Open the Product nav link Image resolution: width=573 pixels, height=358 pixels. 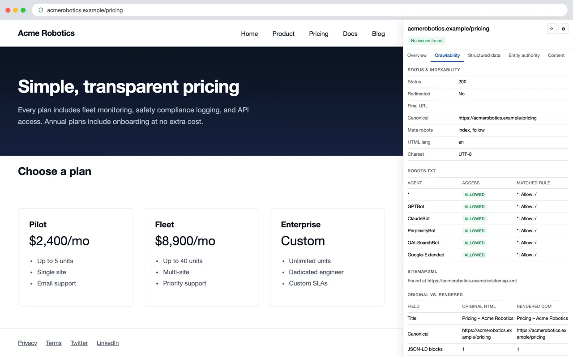tap(283, 34)
